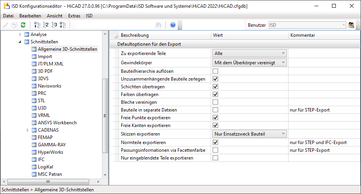Open GAMMA-RAY tree node
This screenshot has width=361, height=194.
click(52, 145)
